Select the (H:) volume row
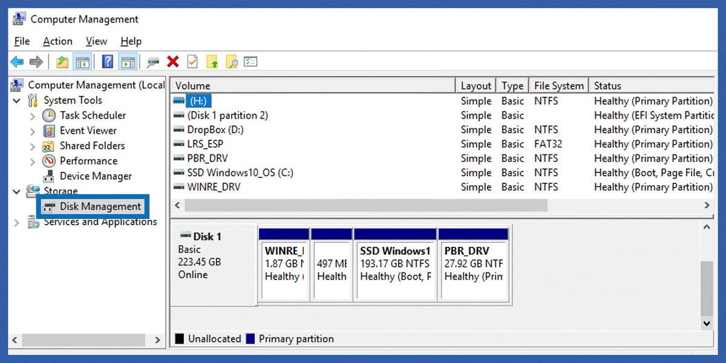This screenshot has height=363, width=726. (x=442, y=100)
